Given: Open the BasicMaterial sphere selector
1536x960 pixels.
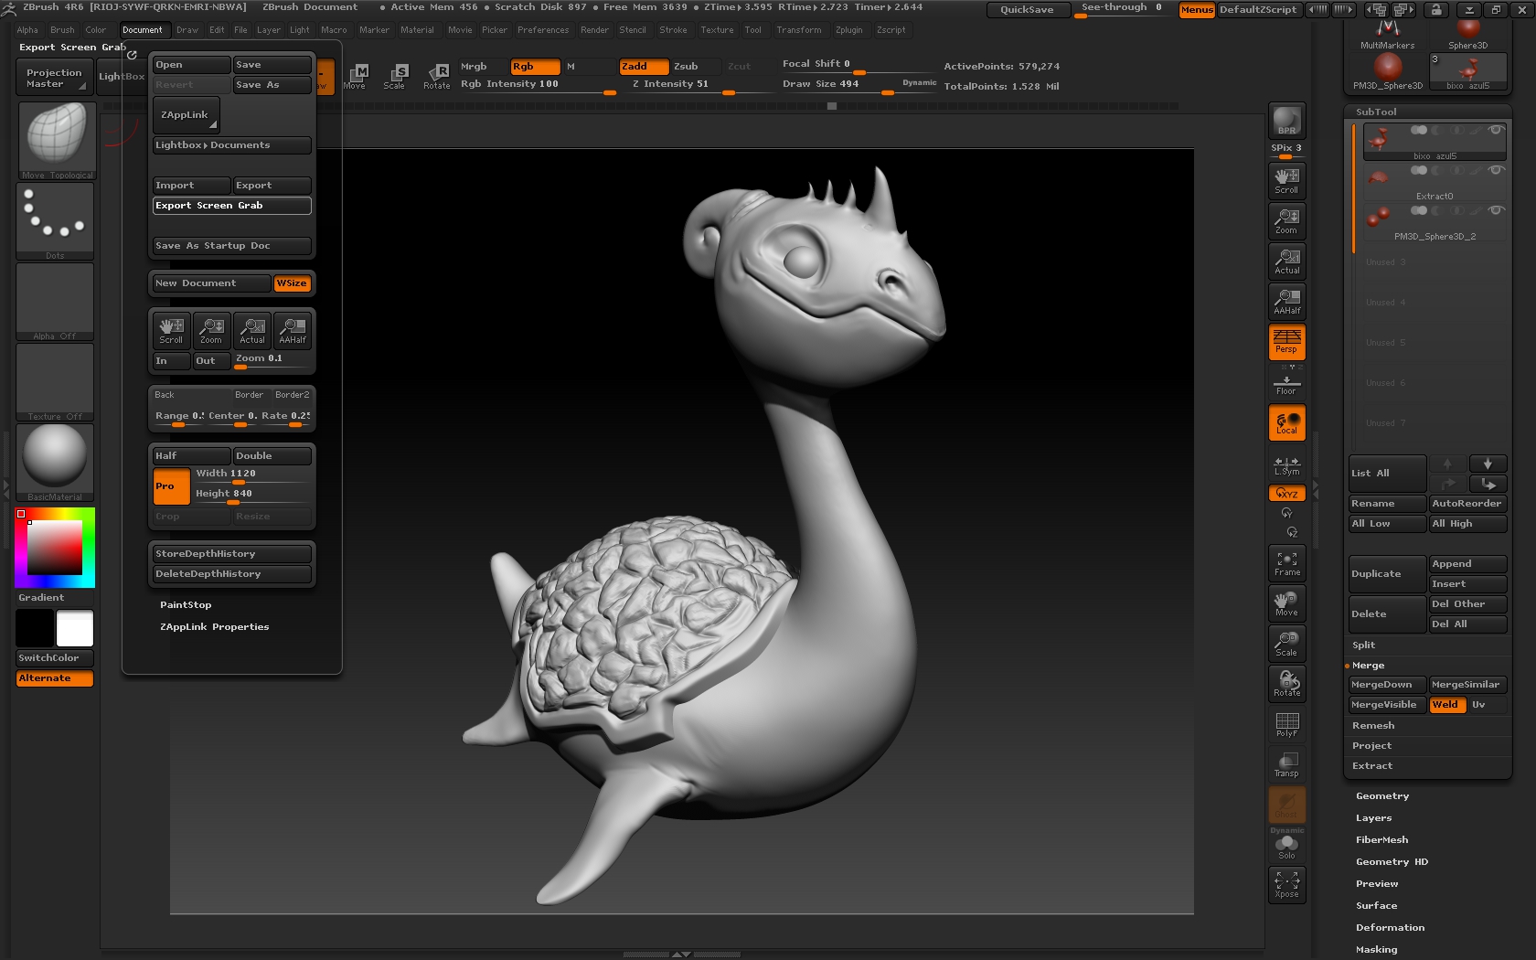Looking at the screenshot, I should tap(56, 463).
